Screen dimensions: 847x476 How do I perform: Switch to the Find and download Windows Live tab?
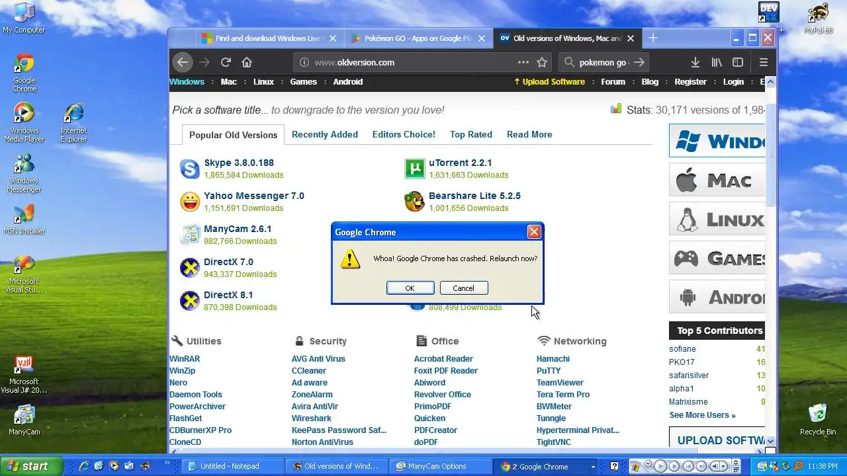(x=269, y=38)
